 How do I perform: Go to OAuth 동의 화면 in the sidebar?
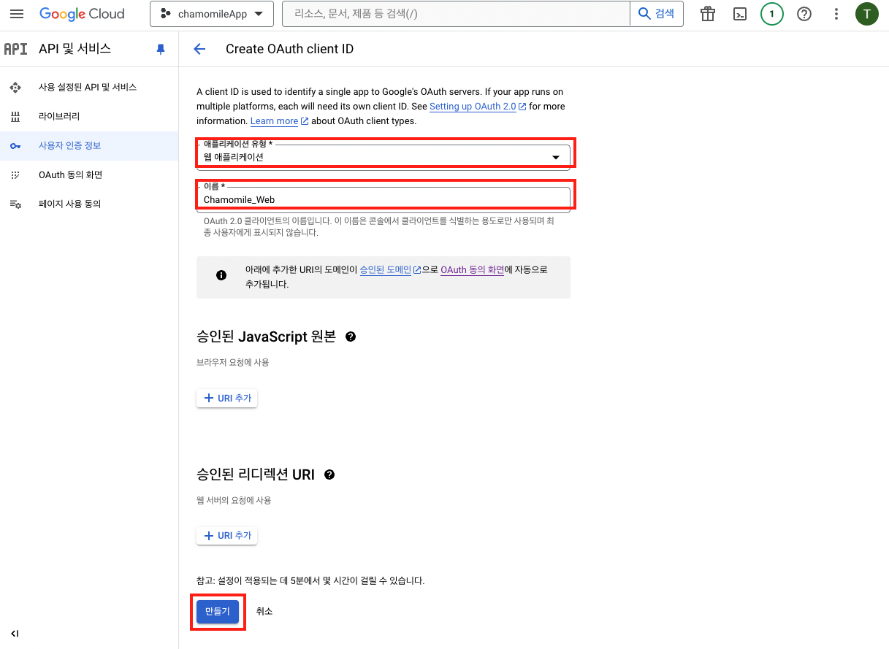coord(70,174)
